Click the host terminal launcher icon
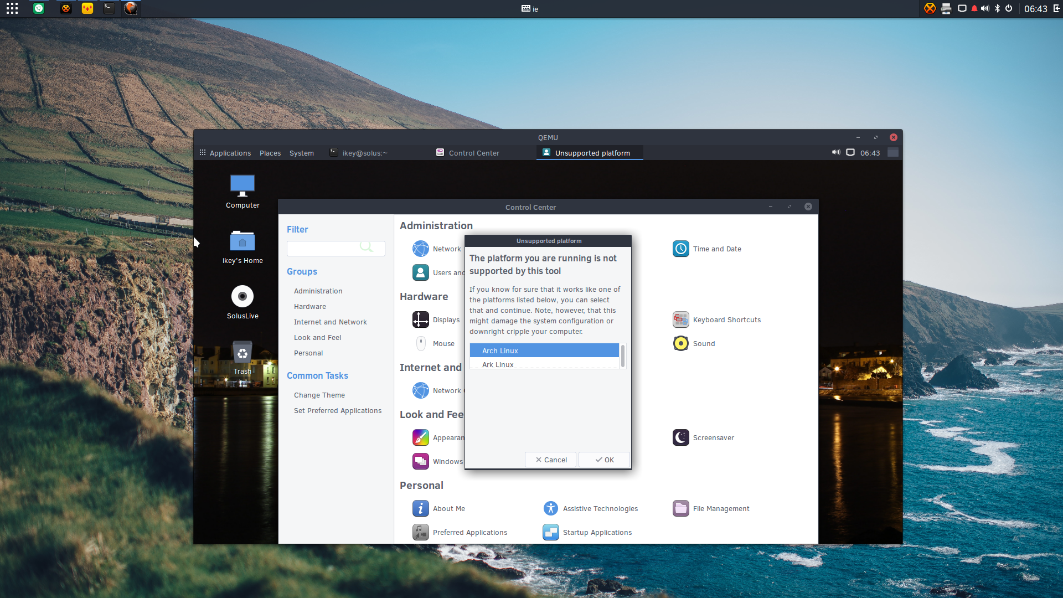The image size is (1063, 598). pyautogui.click(x=109, y=8)
